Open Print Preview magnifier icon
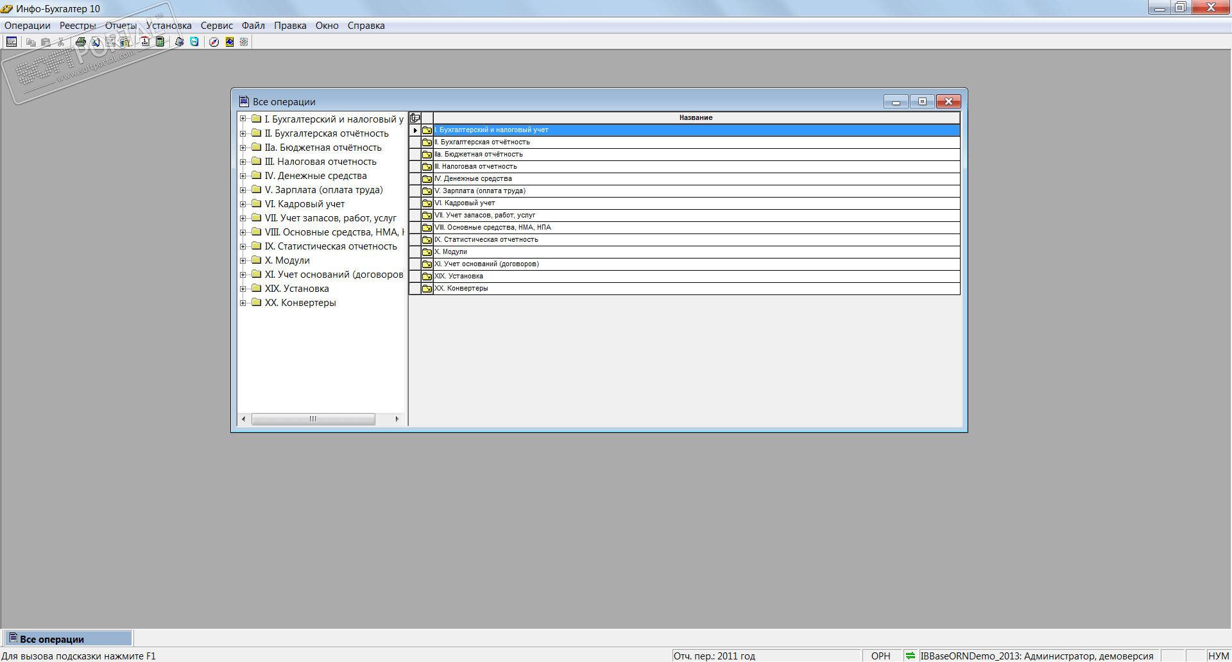1232x662 pixels. pos(96,42)
